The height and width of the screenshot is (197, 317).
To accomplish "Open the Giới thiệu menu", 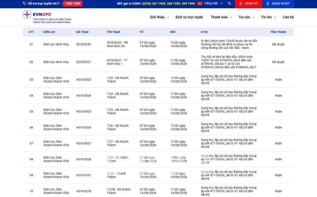I will (x=157, y=17).
